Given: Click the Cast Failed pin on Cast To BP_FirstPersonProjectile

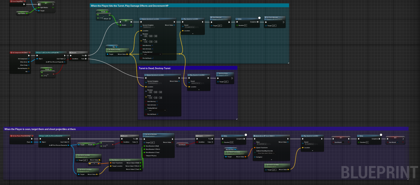Looking at the screenshot, I should pos(65,59).
